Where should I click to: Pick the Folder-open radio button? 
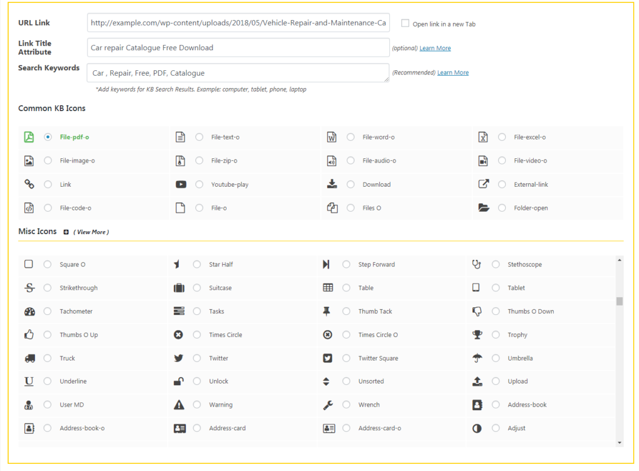coord(502,208)
